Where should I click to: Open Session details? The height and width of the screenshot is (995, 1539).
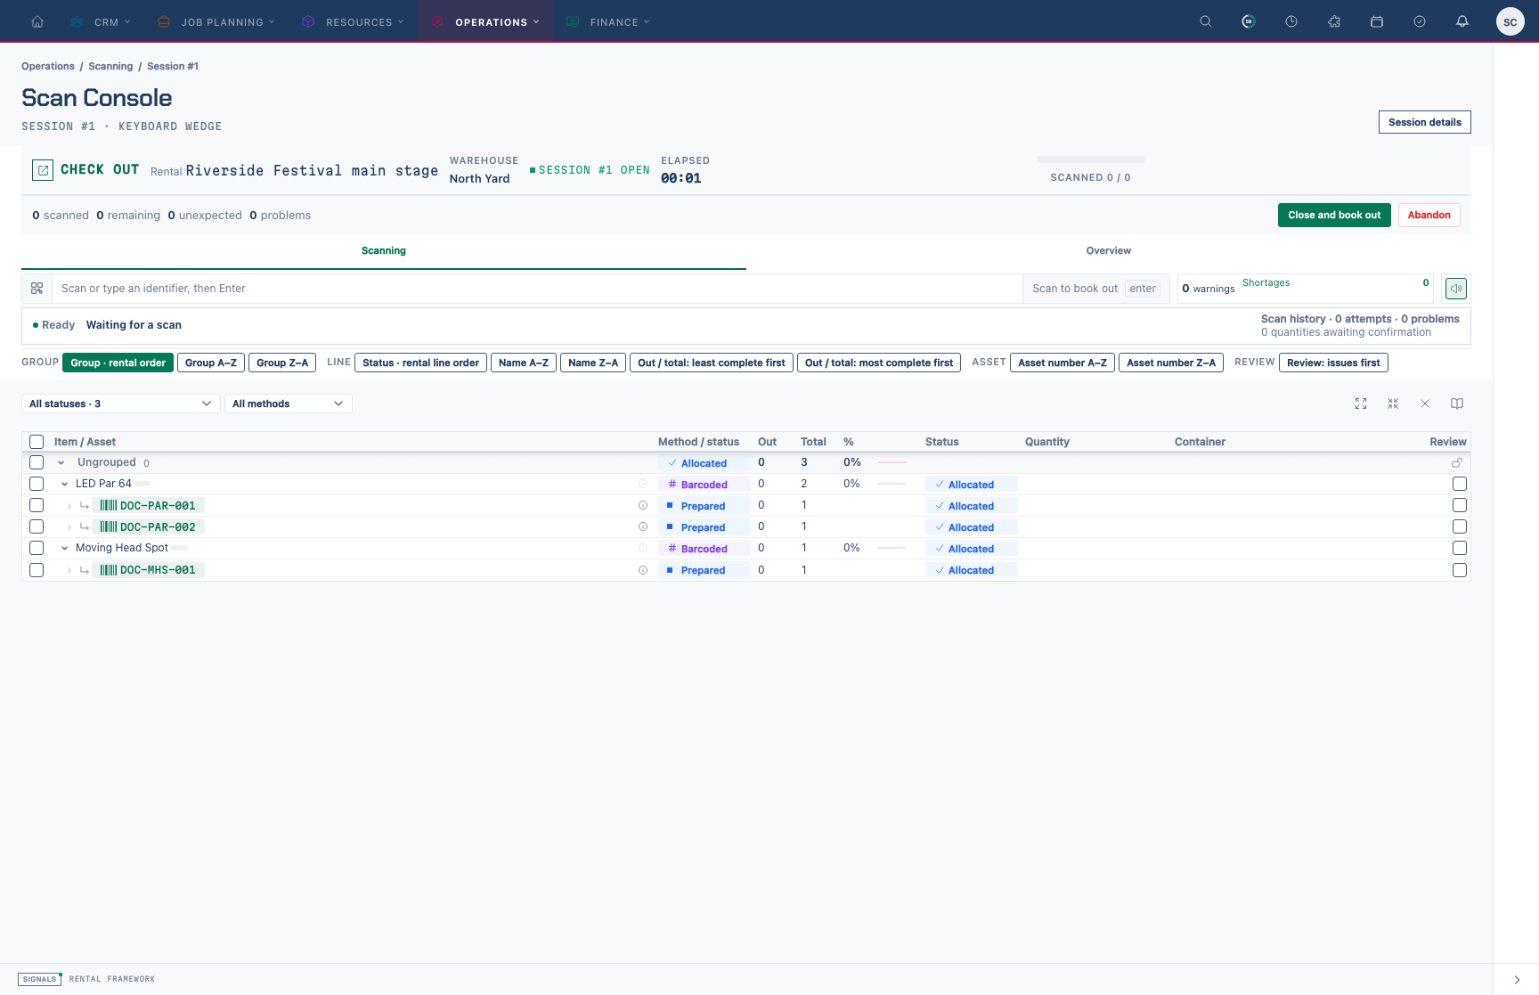(x=1425, y=122)
